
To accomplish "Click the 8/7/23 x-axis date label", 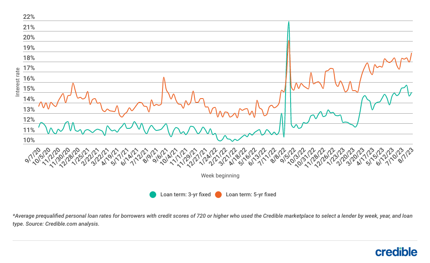I will 406,156.
